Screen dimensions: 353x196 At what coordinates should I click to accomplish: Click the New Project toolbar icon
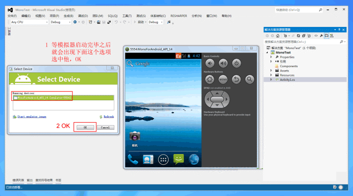tap(90, 22)
